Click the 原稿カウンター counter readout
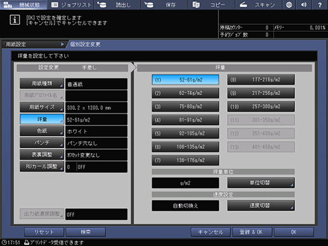Screen dimensions: 328x246 point(246,28)
